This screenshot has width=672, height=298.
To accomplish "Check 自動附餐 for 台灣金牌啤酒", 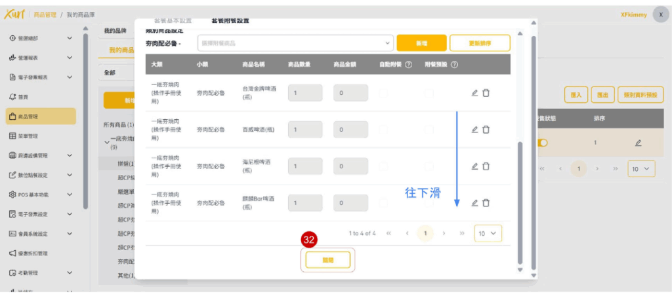I will [384, 93].
